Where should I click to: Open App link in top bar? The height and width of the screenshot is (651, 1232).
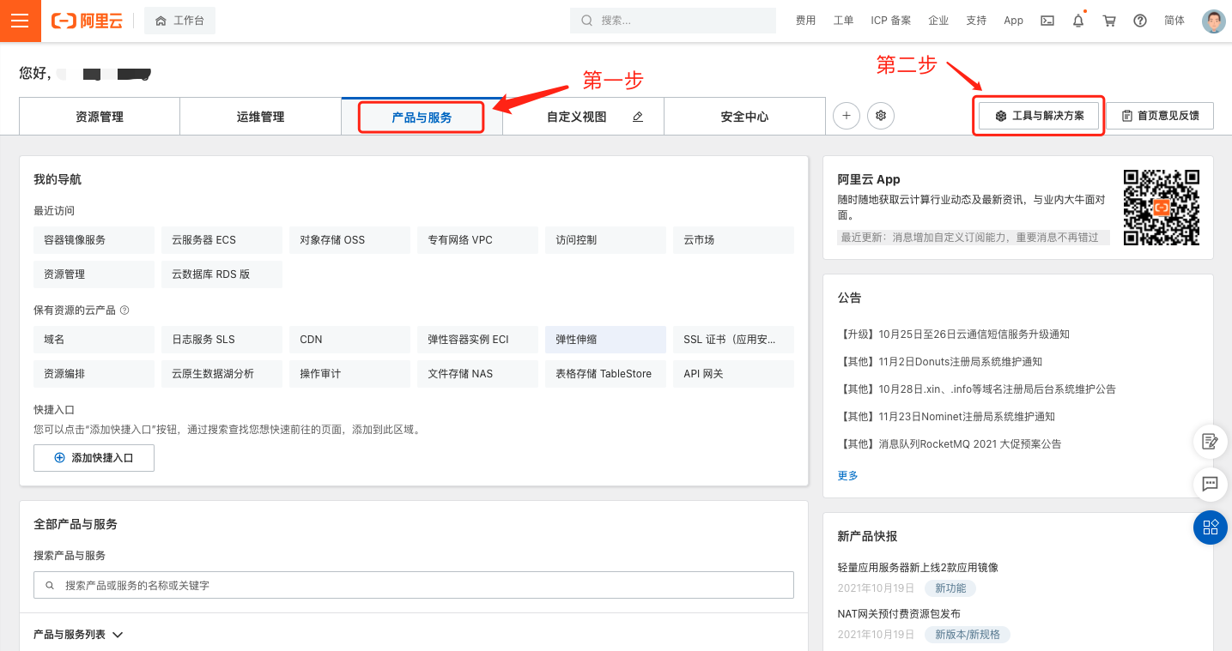point(1014,21)
